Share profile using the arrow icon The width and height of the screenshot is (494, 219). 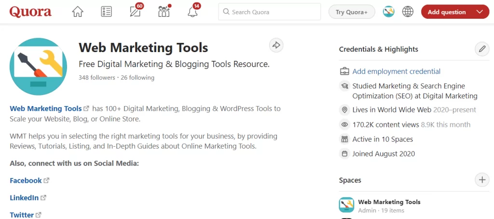point(276,45)
